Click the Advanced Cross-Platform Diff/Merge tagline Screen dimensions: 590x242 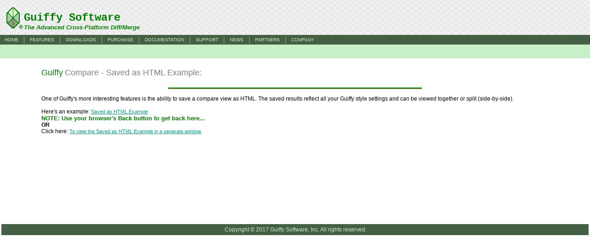tap(82, 28)
